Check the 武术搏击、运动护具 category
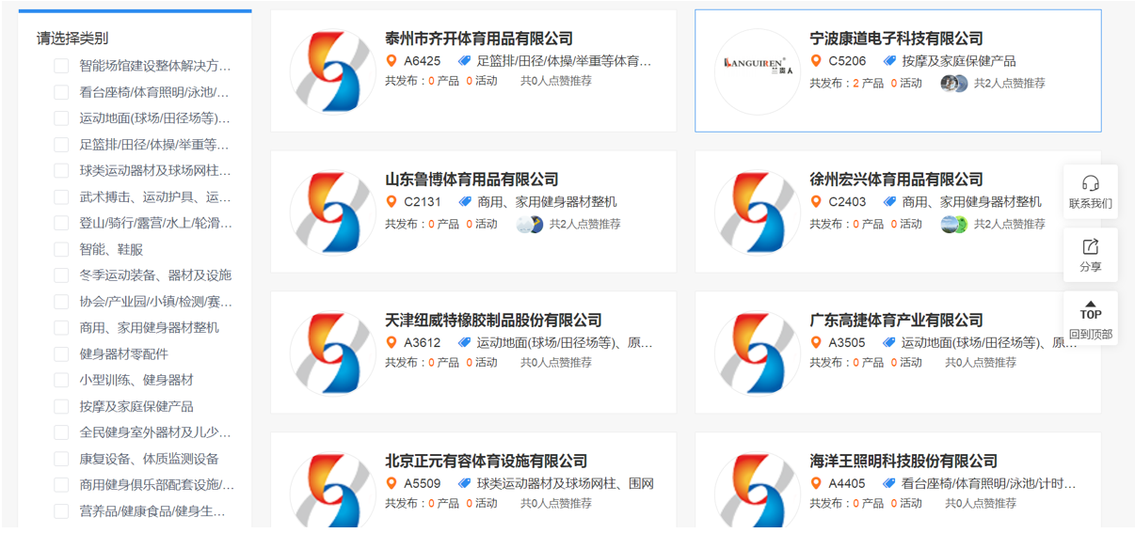 pos(61,197)
